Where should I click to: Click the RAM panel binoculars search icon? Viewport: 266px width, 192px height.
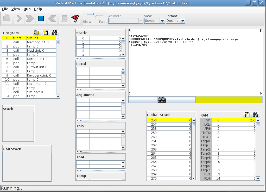[255, 115]
